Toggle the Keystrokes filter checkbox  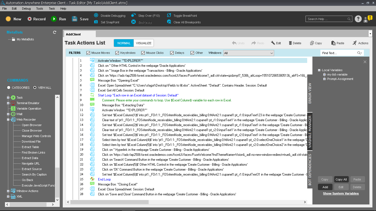pyautogui.click(x=117, y=53)
